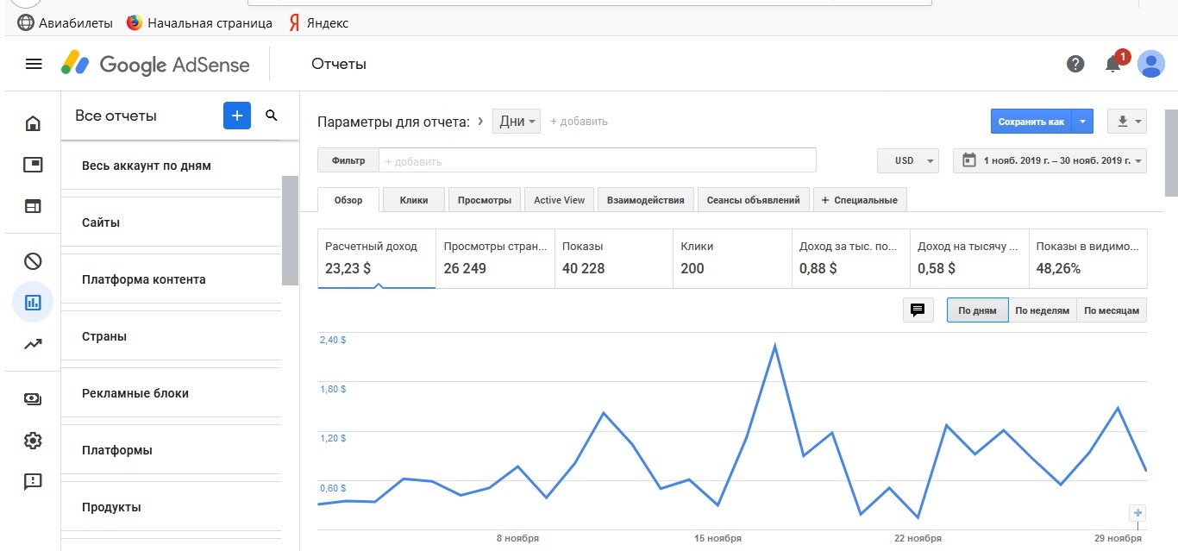
Task: Open the hamburger main menu
Action: 34,64
